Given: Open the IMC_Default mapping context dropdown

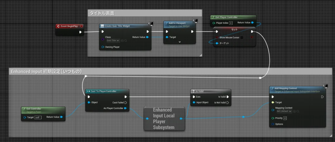Looking at the screenshot, I should 284,111.
